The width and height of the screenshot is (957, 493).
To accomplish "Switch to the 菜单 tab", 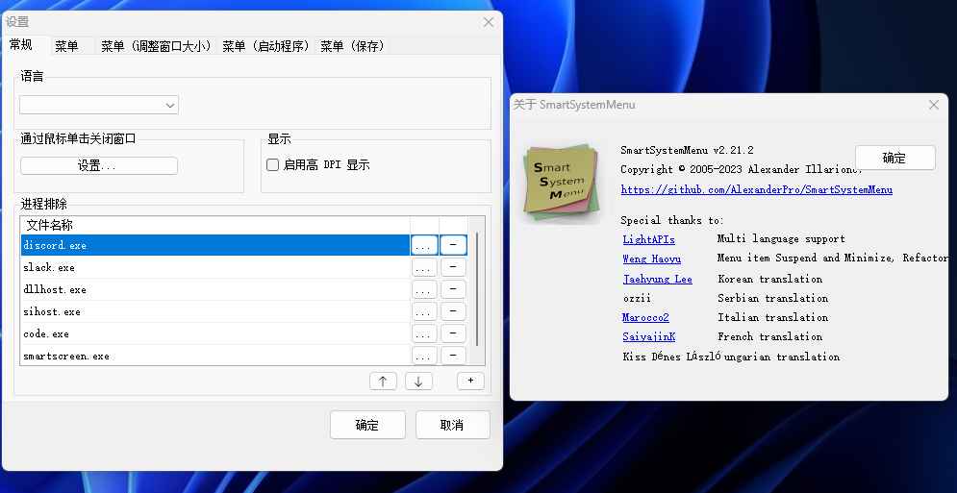I will 66,46.
